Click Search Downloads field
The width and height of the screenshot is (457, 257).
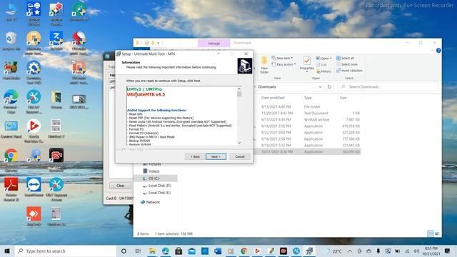coord(388,87)
